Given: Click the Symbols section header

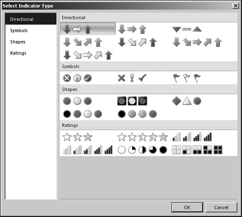Looking at the screenshot, I should point(148,66).
